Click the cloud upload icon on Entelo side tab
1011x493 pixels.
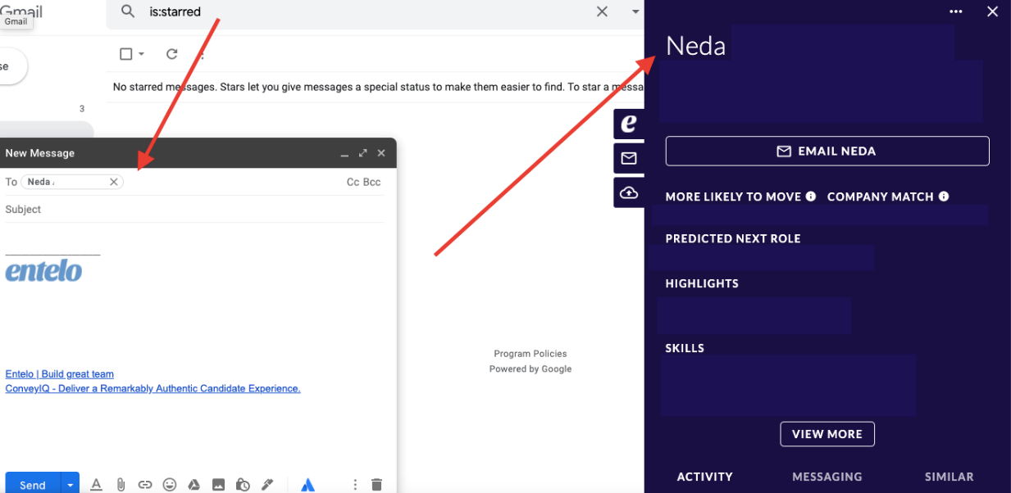[629, 192]
